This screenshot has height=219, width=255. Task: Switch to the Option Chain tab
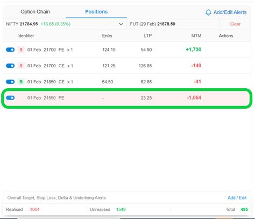[x=35, y=12]
